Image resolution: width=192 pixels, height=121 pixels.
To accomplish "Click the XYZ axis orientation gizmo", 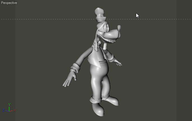I will (9, 108).
